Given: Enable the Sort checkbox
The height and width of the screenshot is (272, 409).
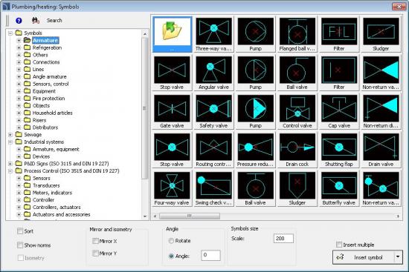Looking at the screenshot, I should point(20,231).
